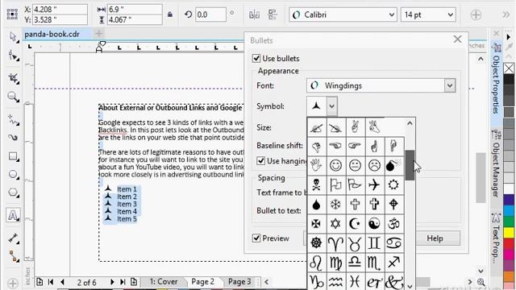Open the Object Properties docker tab
Screen dimensions: 516x290
point(497,79)
